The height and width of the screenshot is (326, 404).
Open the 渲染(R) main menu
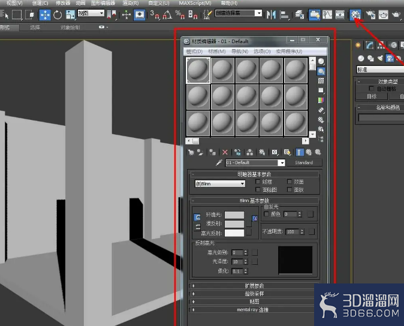(x=131, y=4)
